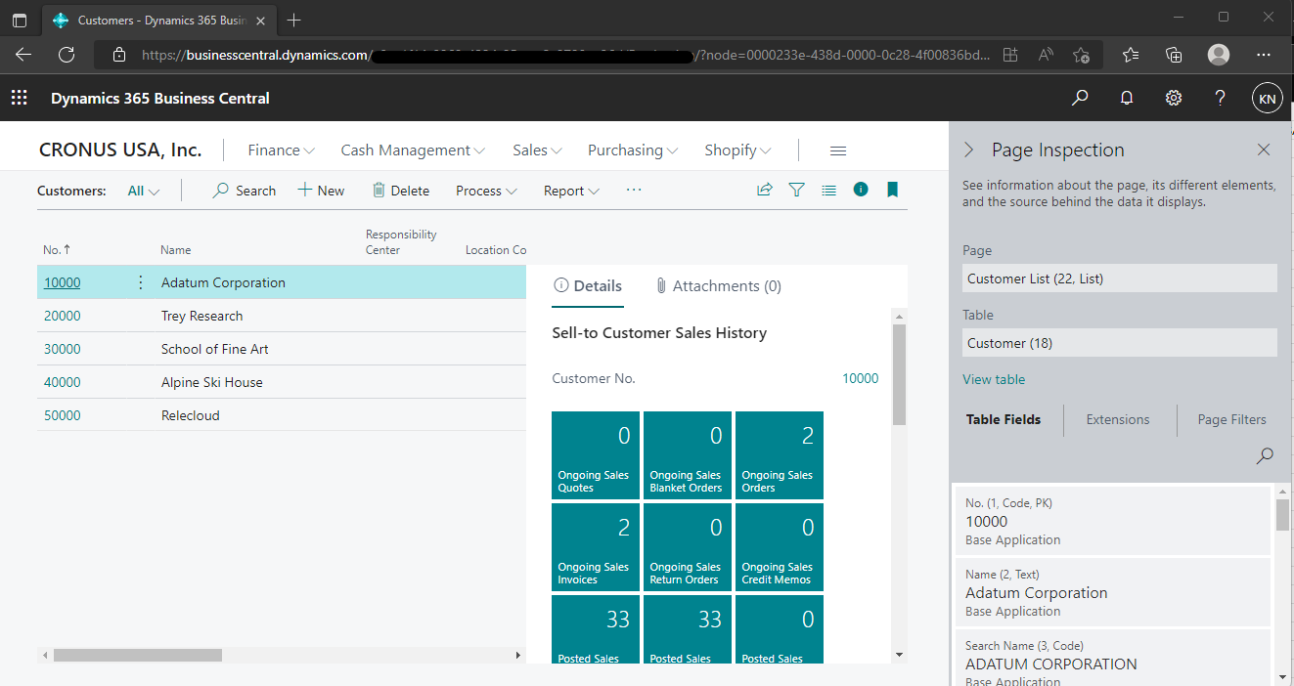Open the tab actions menu icon

20,20
